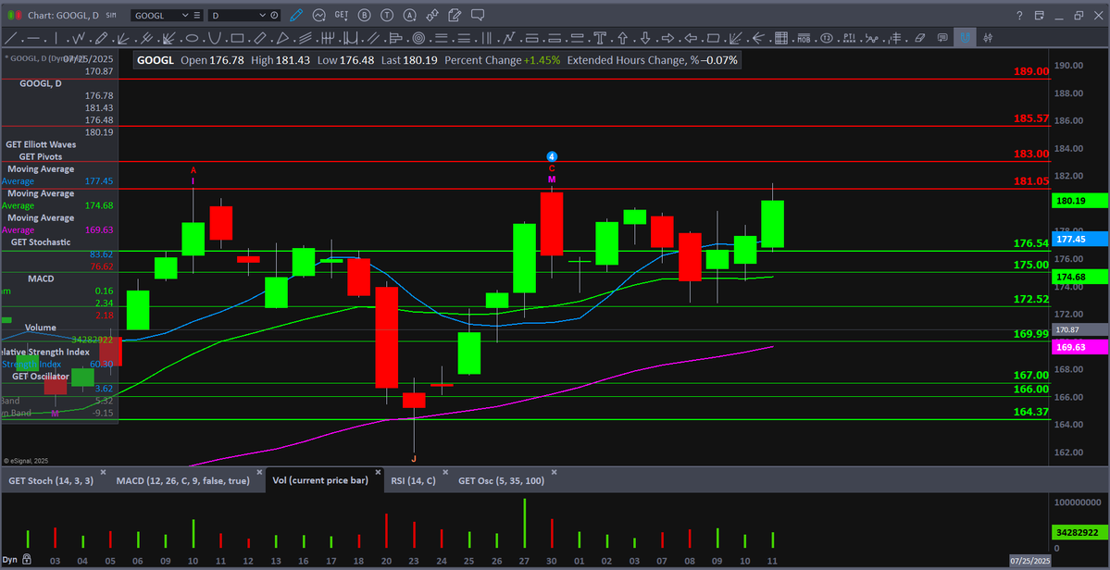Select the eraser tool
1110x570 pixels.
[919, 38]
